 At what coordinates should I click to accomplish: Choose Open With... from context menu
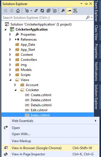(x=50, y=134)
